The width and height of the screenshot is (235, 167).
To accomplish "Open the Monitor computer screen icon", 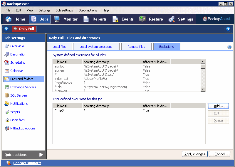I will 57,19.
